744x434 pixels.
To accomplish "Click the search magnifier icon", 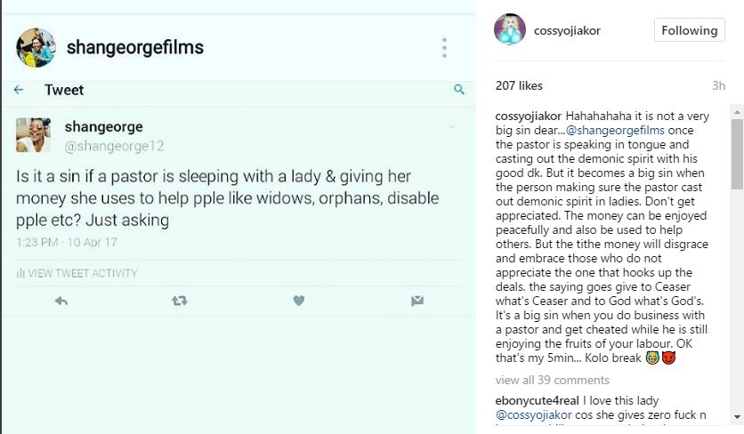I will coord(459,90).
